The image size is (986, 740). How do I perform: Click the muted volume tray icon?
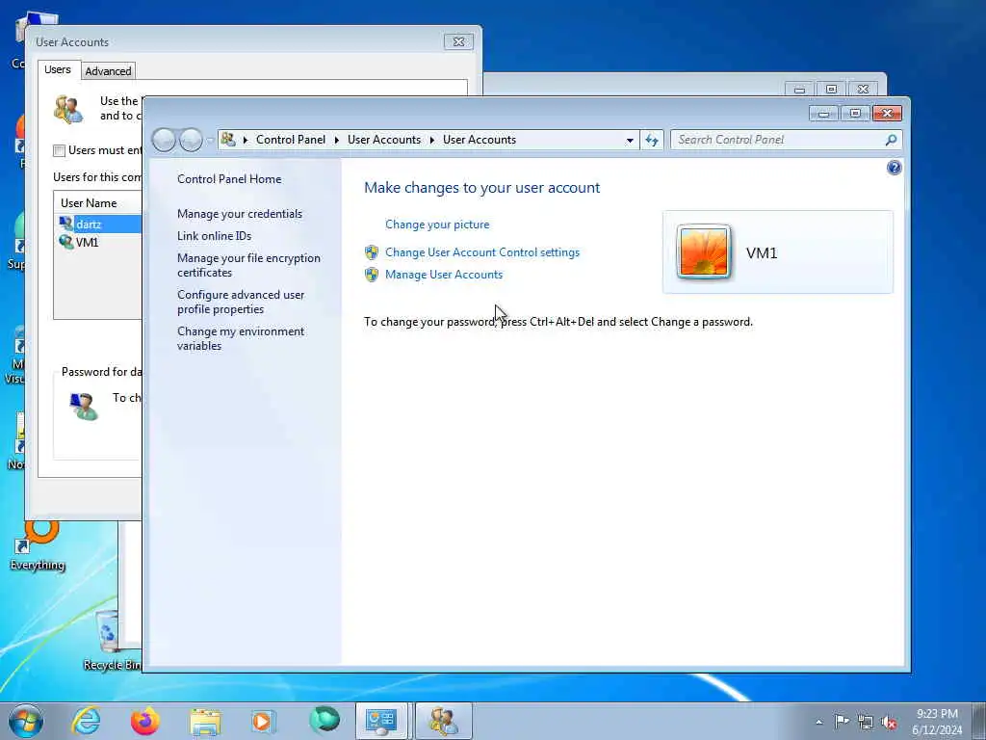(x=889, y=723)
